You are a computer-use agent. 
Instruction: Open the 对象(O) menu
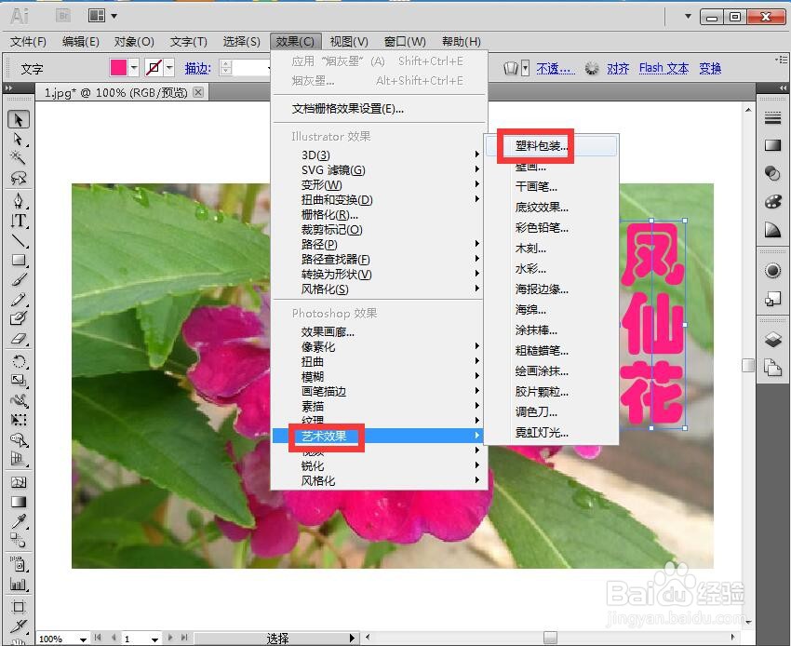point(134,41)
